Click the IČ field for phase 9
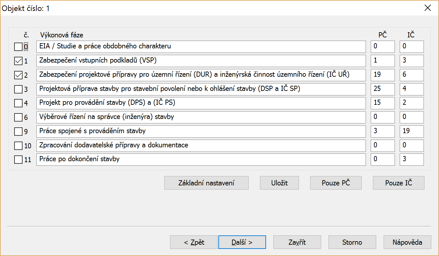This screenshot has width=439, height=256. point(412,131)
